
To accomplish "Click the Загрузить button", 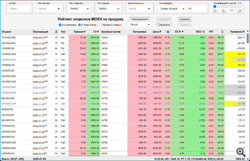I will pyautogui.click(x=164, y=25).
